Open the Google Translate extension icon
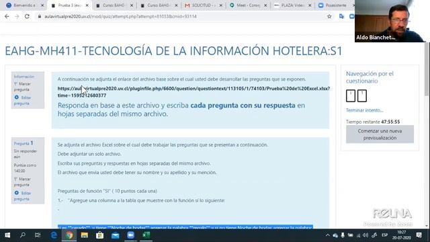This screenshot has width=430, height=242. point(341,16)
